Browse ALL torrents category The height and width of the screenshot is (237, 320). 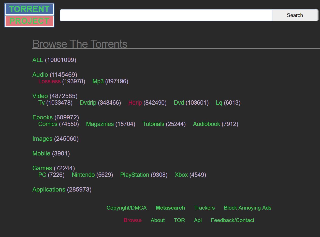click(x=38, y=60)
